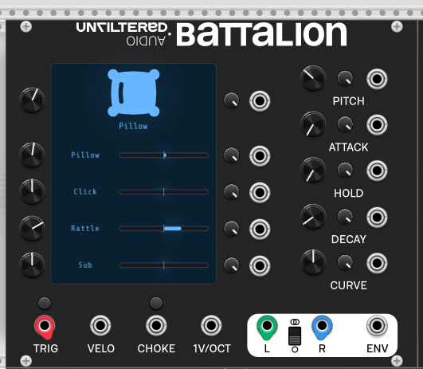423x369 pixels.
Task: Click the VELO input jack
Action: 100,325
